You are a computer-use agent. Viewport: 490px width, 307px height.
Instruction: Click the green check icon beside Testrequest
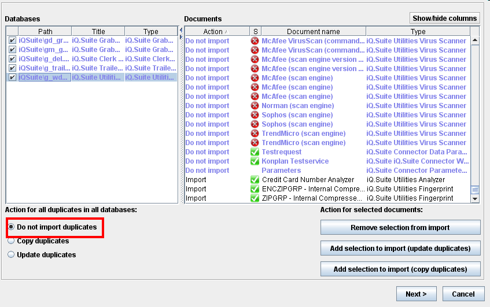tap(255, 152)
